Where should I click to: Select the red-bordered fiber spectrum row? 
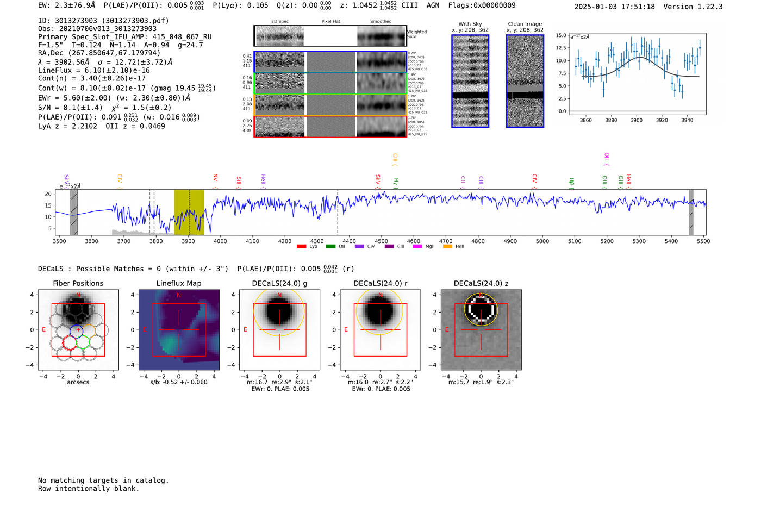[330, 126]
